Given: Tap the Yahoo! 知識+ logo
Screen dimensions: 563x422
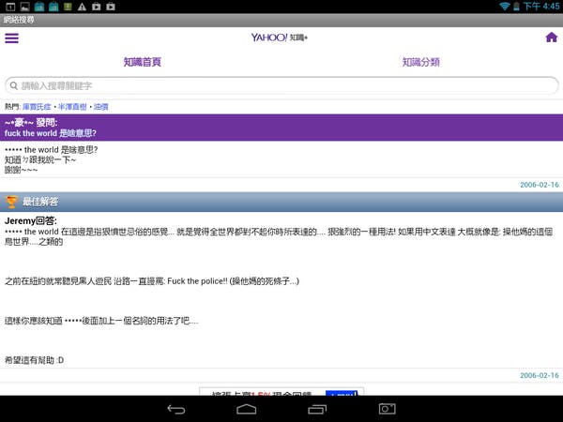Looking at the screenshot, I should pos(280,38).
